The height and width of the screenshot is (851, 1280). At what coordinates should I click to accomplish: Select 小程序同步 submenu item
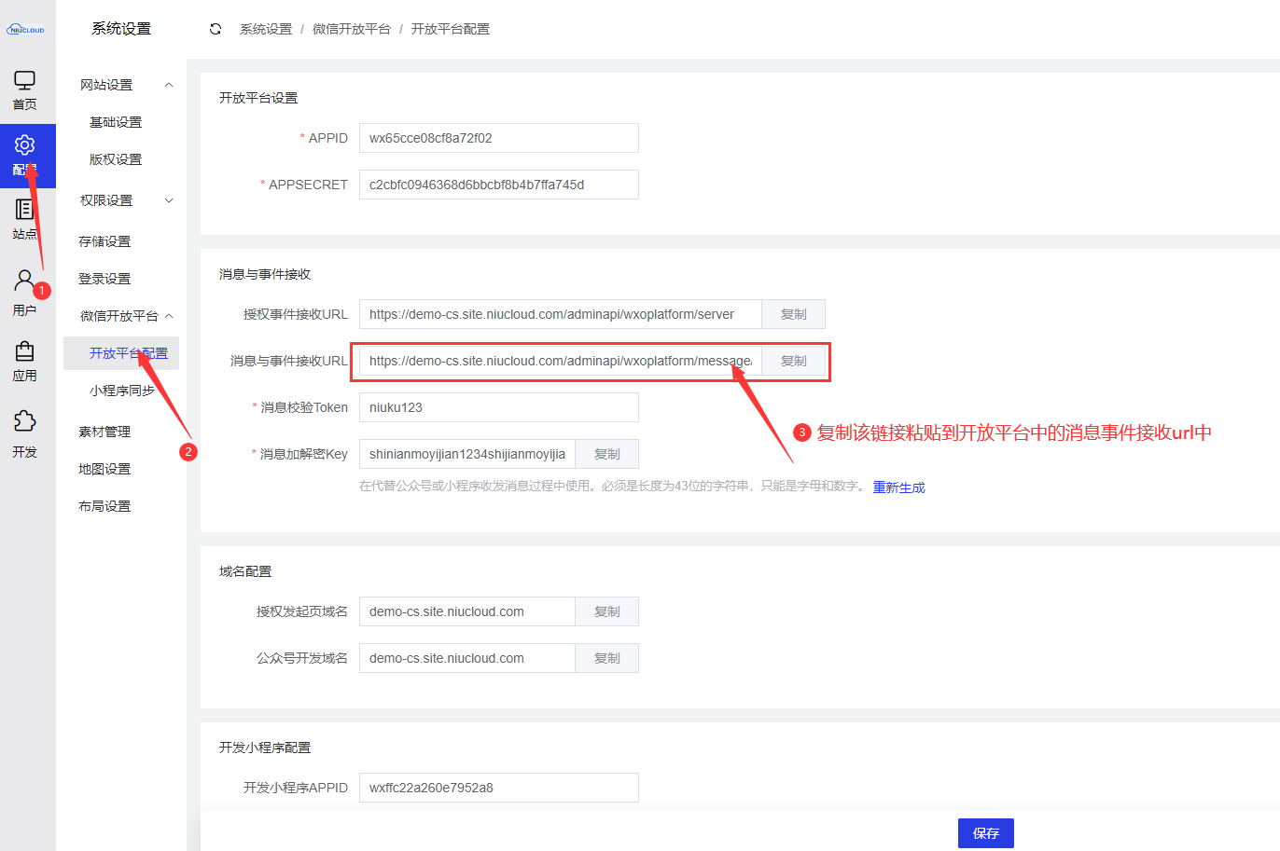coord(121,391)
